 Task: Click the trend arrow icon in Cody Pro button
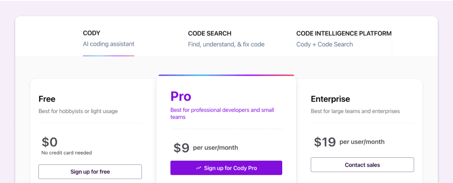[198, 168]
